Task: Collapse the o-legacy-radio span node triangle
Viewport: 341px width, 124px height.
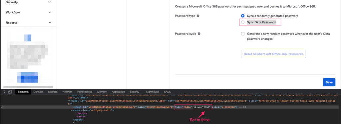Action: pyautogui.click(x=72, y=110)
